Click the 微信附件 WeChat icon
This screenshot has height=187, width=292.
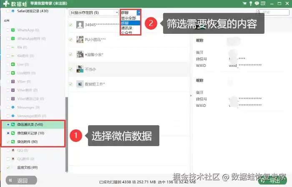13,142
